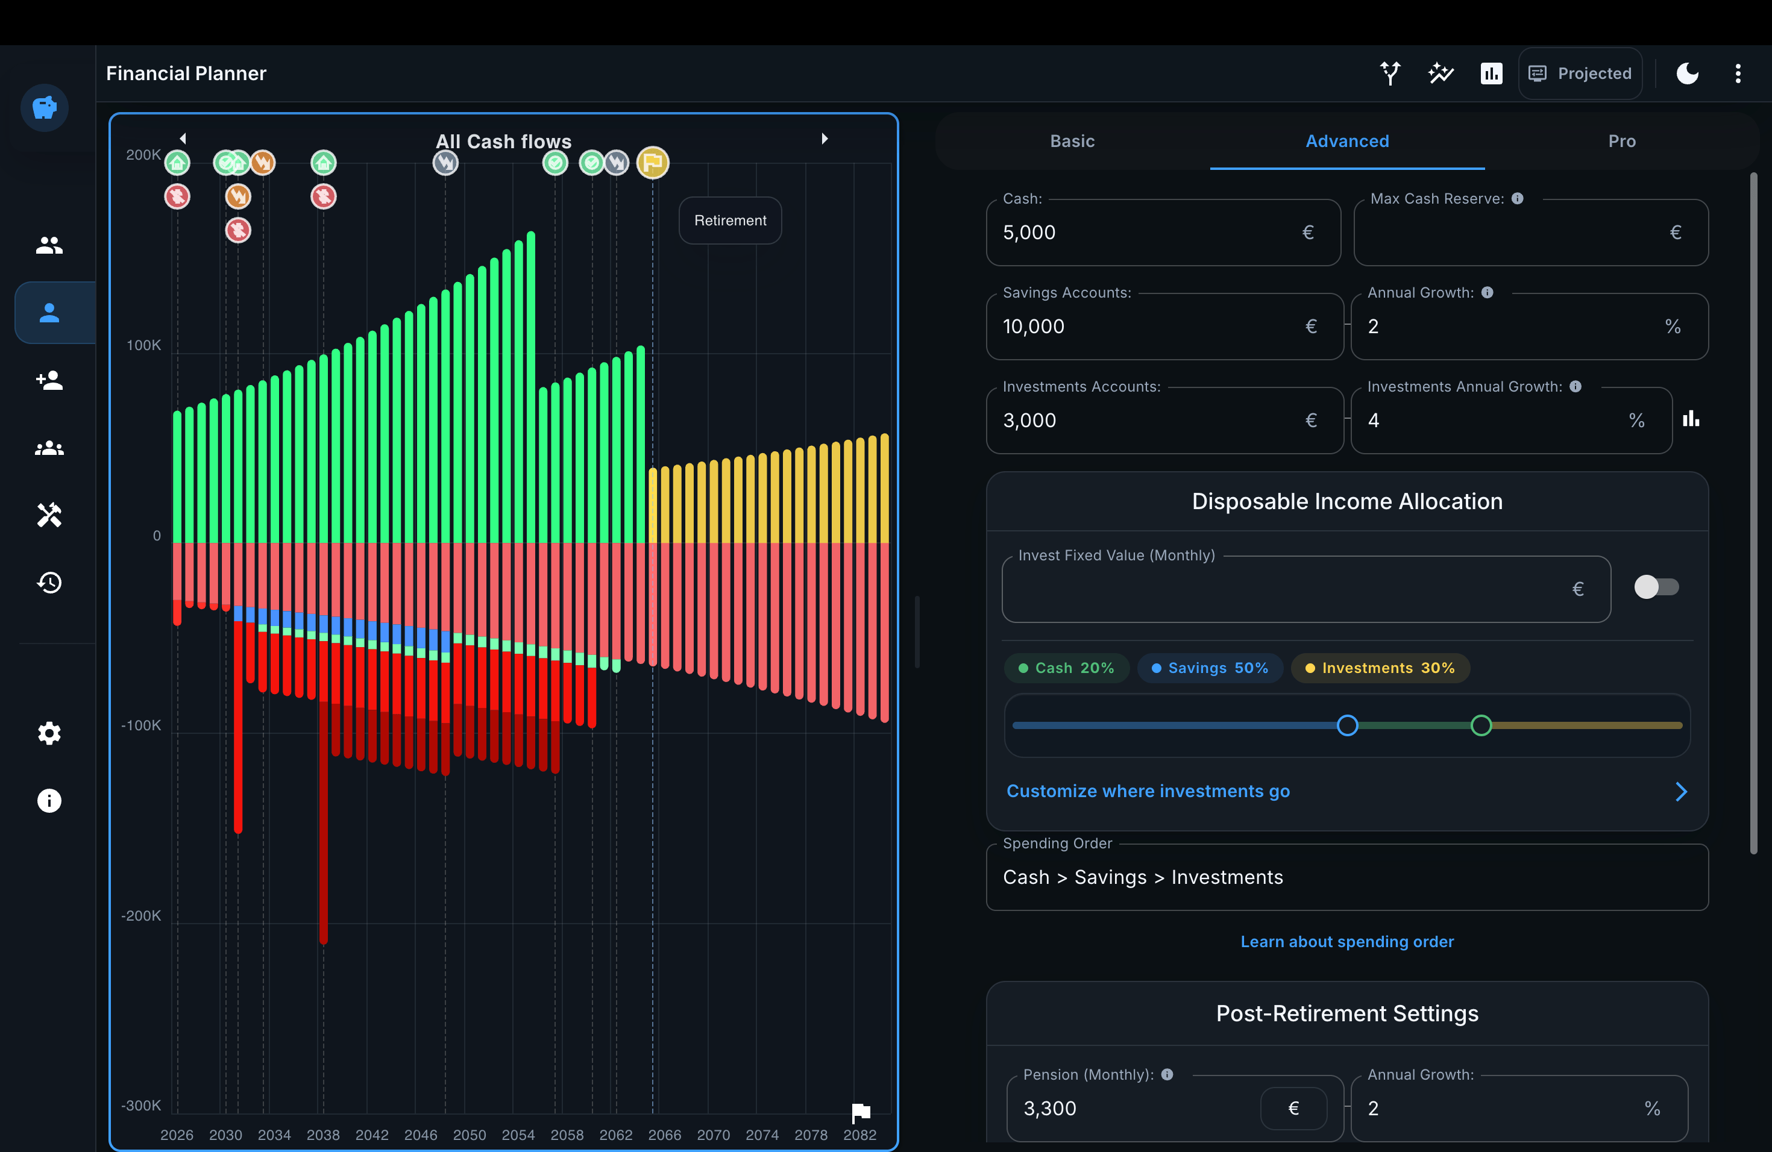Select the green checkmark marker at 2057
The width and height of the screenshot is (1772, 1152).
tap(555, 162)
